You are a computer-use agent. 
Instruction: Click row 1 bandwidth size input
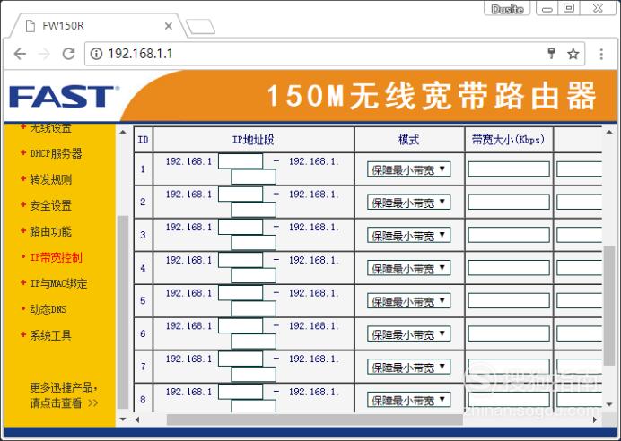tap(509, 169)
